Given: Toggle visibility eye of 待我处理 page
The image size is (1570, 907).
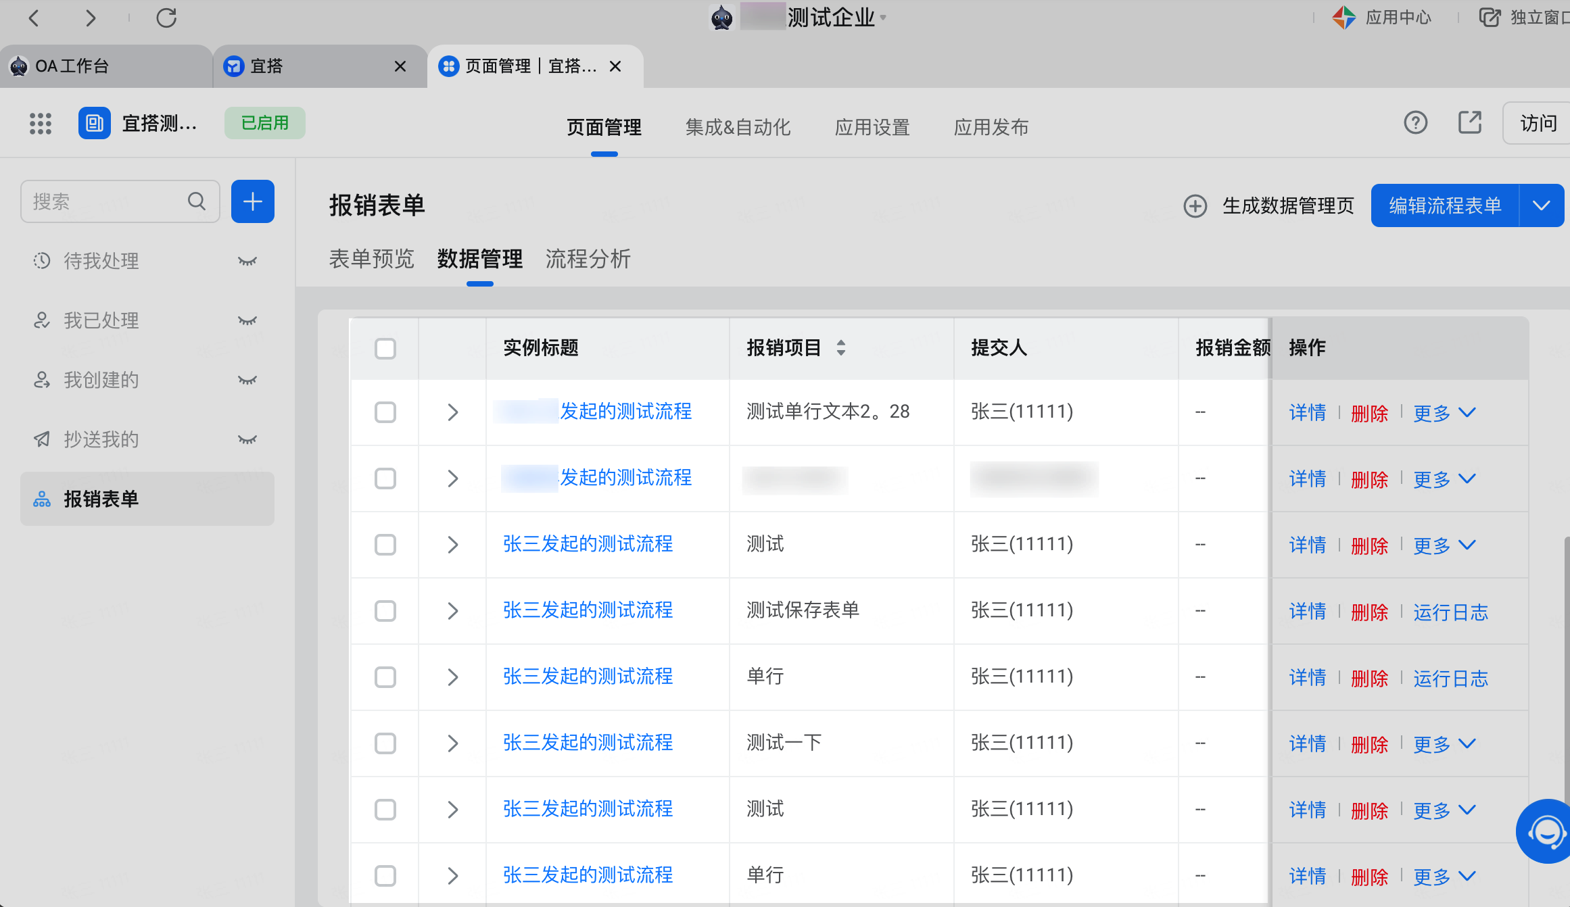Looking at the screenshot, I should click(247, 261).
